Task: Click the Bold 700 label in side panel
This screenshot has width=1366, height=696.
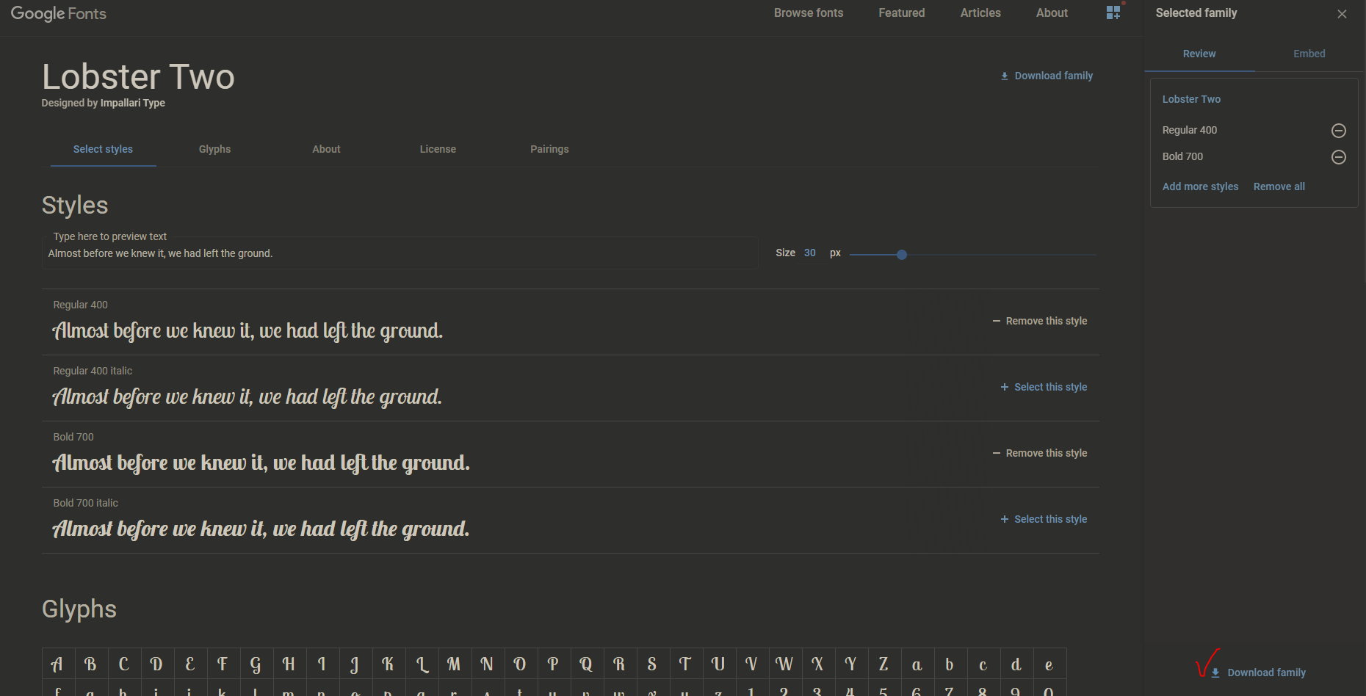Action: (1182, 156)
